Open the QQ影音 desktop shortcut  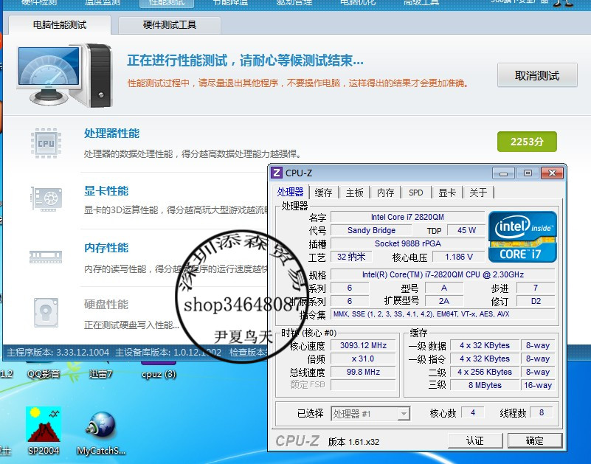pyautogui.click(x=44, y=370)
